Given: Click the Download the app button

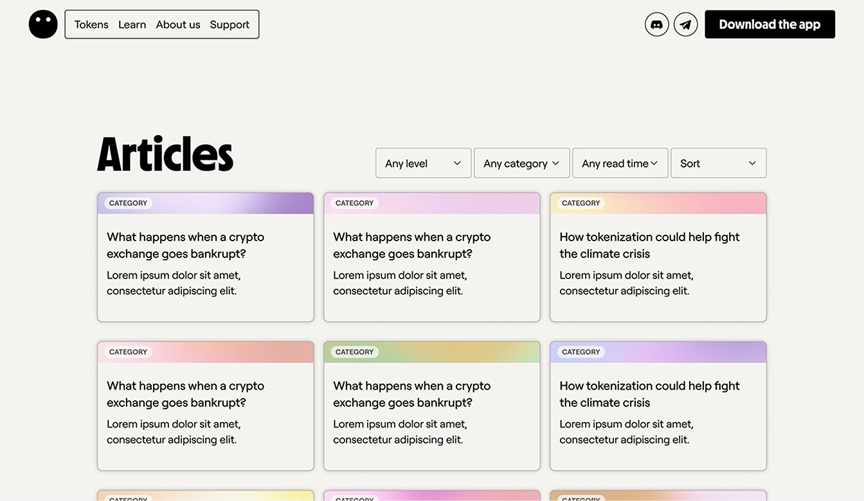Looking at the screenshot, I should (x=770, y=24).
